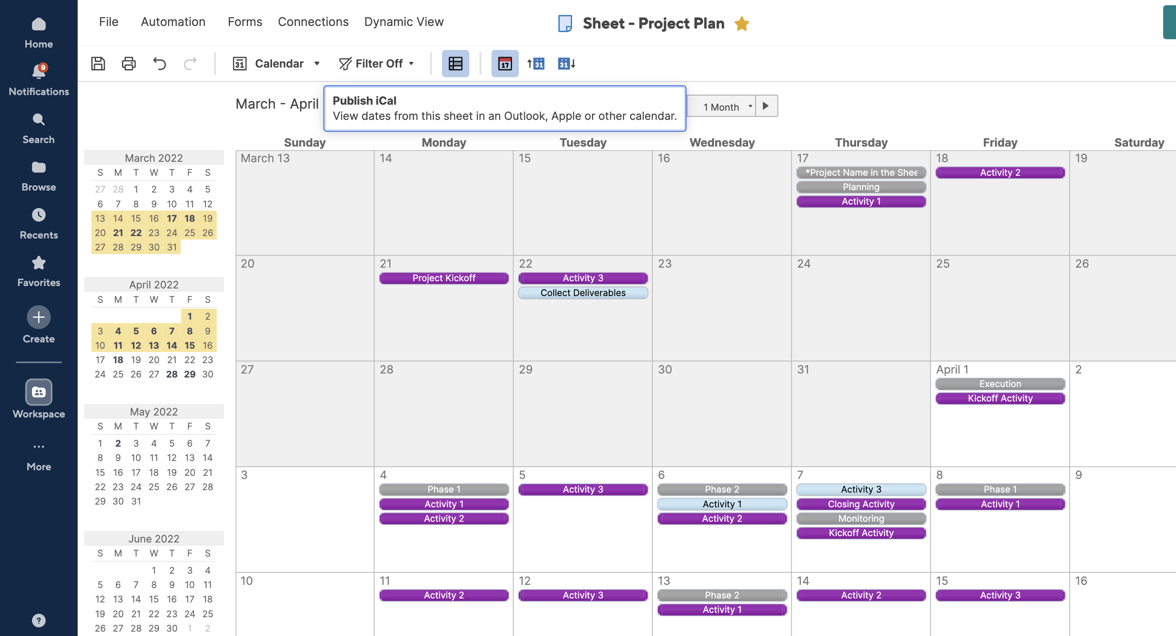Screen dimensions: 1176x636
Task: Click the undo arrow icon
Action: 159,64
